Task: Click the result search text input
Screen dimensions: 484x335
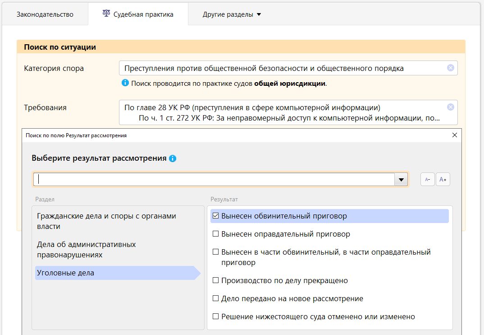Action: [214, 179]
